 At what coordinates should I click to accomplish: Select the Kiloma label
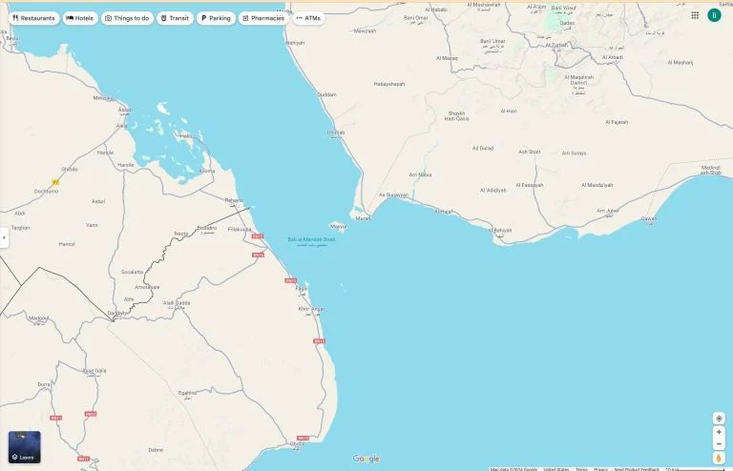coord(207,171)
